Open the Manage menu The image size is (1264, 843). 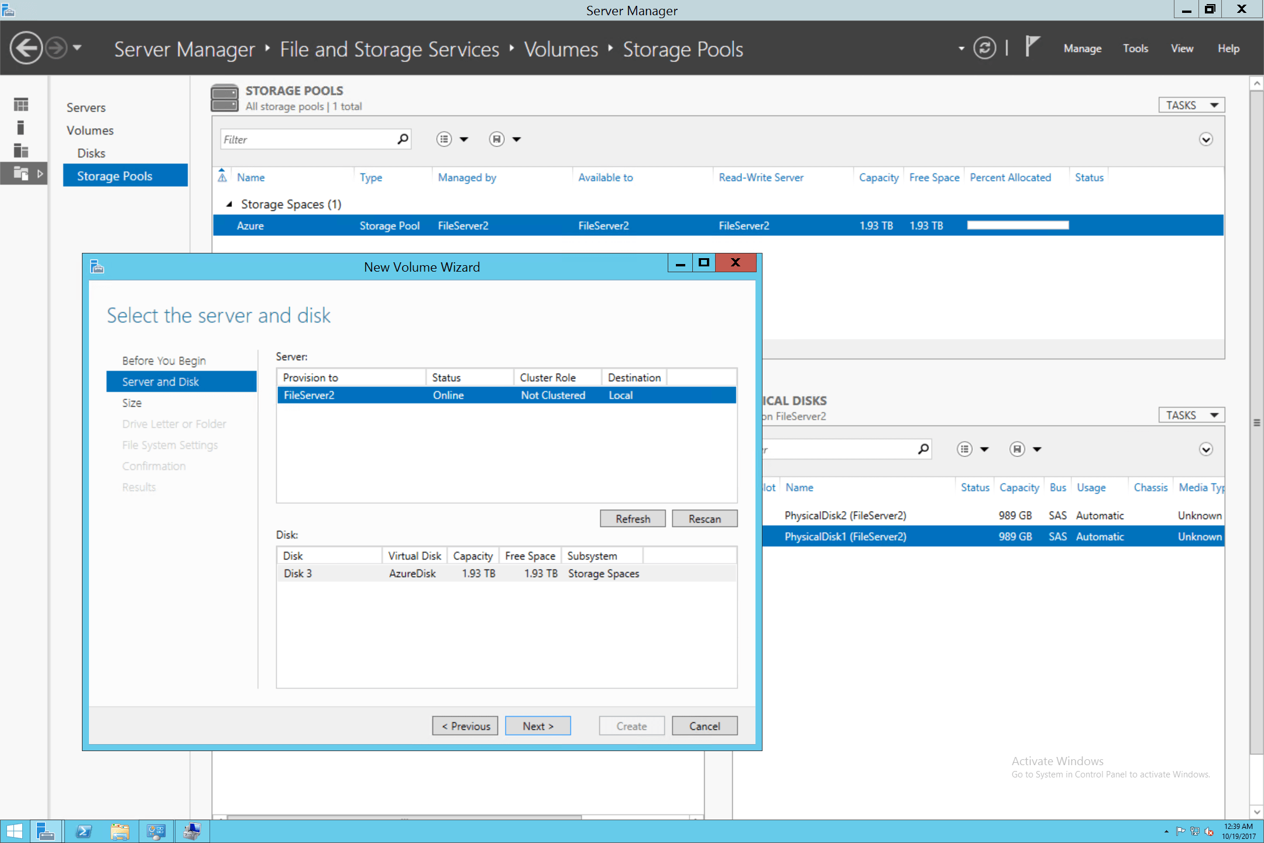tap(1082, 48)
